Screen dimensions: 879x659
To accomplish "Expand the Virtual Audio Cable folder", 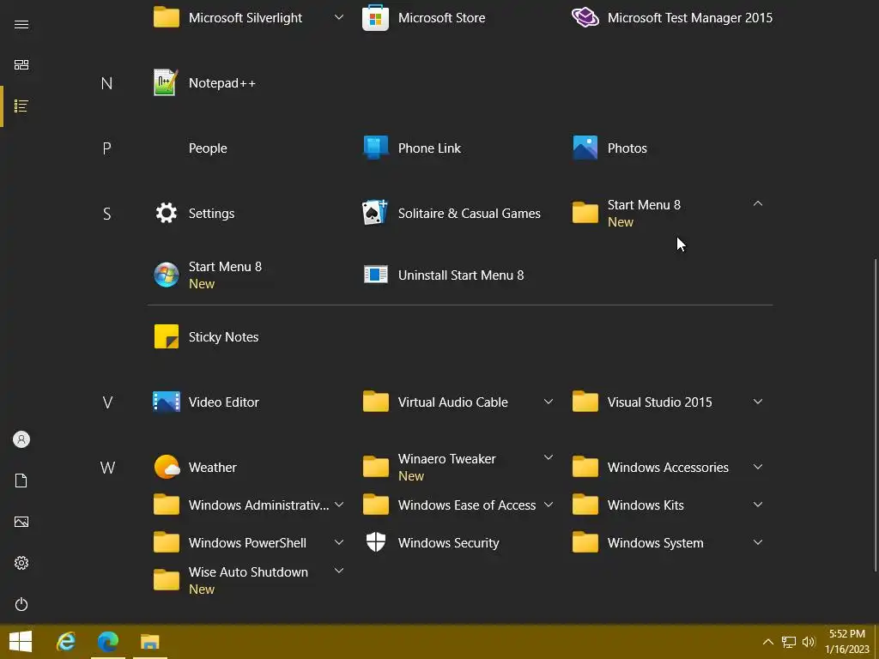I will click(x=549, y=402).
